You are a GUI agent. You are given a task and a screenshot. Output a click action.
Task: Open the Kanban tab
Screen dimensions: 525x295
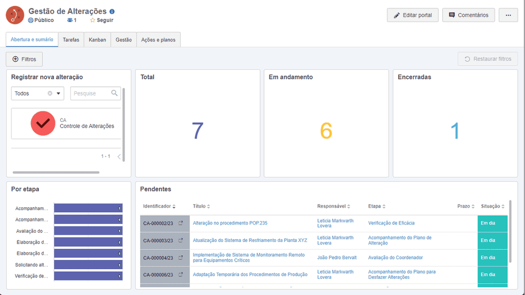97,39
